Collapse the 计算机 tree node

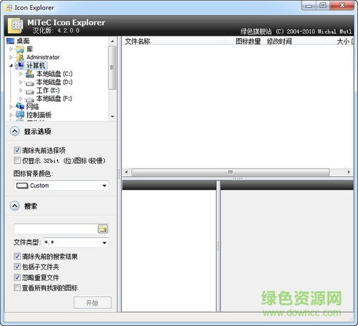click(11, 66)
